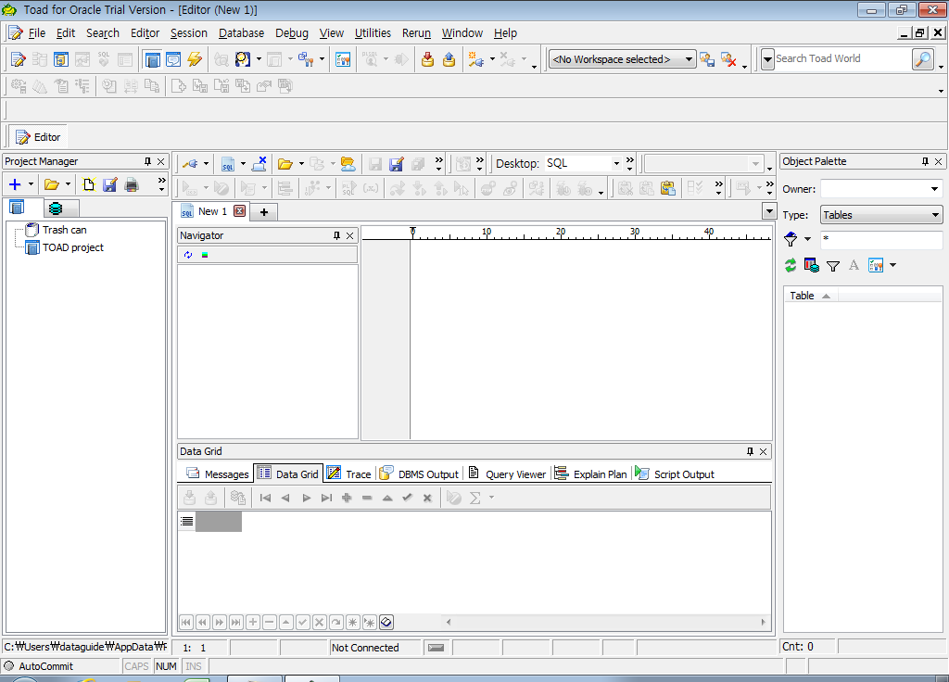Image resolution: width=949 pixels, height=682 pixels.
Task: Click the open folder icon in editor toolbar
Action: (x=285, y=164)
